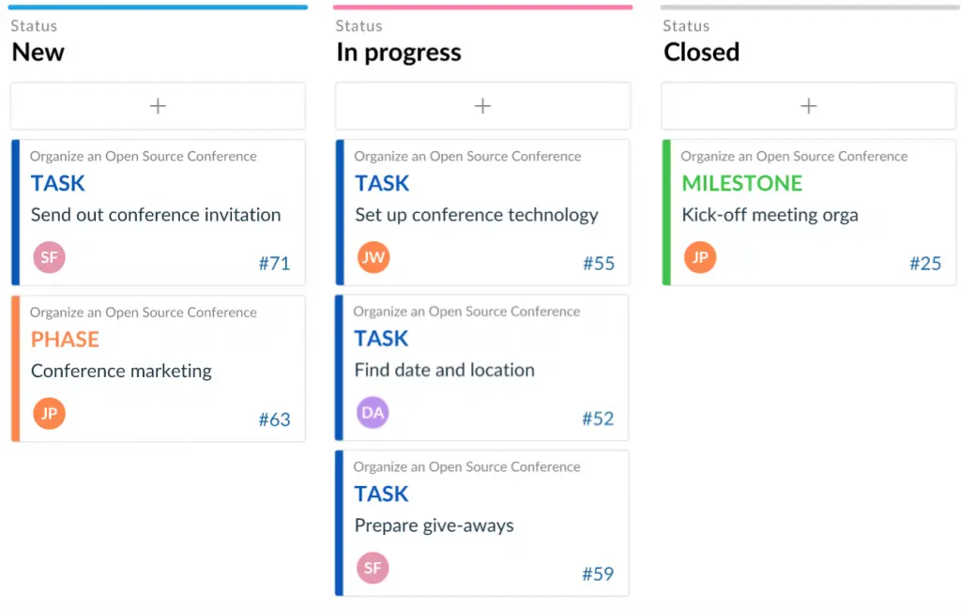Select the Closed status header
The width and height of the screenshot is (961, 609).
[701, 52]
